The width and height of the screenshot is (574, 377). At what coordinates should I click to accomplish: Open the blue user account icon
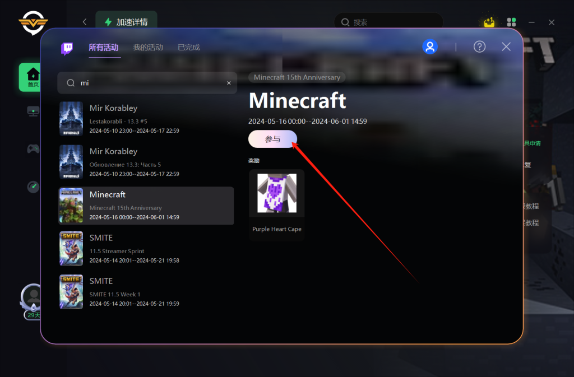(430, 47)
